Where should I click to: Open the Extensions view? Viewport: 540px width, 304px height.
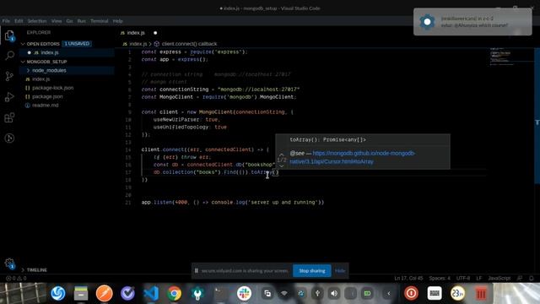point(9,117)
